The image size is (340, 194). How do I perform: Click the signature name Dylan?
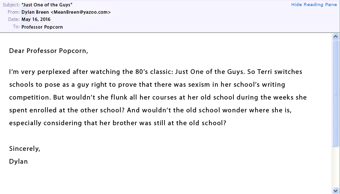[18, 162]
